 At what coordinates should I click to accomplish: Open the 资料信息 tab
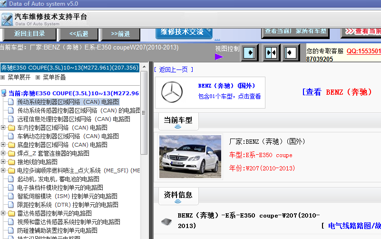(178, 196)
